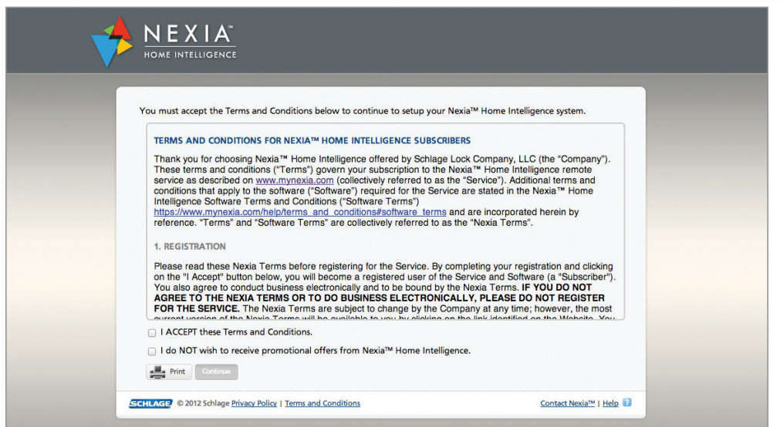Check the I ACCEPT terms checkbox
The height and width of the screenshot is (427, 780).
152,332
